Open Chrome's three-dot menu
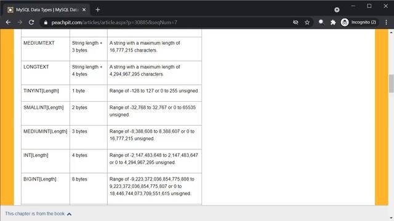Image resolution: width=394 pixels, height=221 pixels. pos(386,22)
